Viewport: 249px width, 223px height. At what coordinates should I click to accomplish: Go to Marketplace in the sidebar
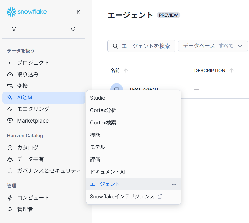[x=33, y=121]
